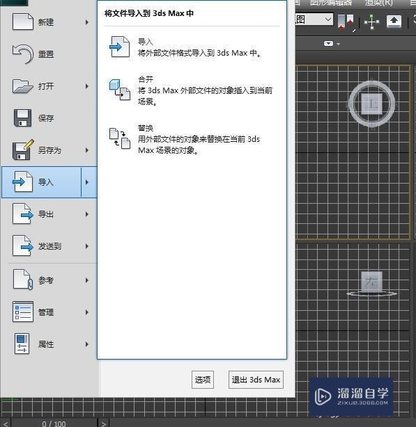Screen dimensions: 416x427
Task: Click the Import (导入) icon in left menu
Action: point(23,182)
